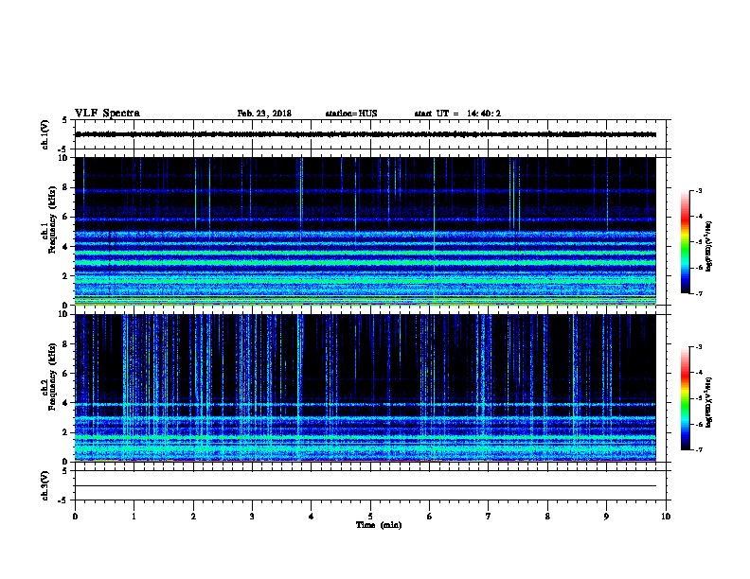Click the flat ch.3 voltage trace line
The width and height of the screenshot is (750, 579).
pos(366,486)
